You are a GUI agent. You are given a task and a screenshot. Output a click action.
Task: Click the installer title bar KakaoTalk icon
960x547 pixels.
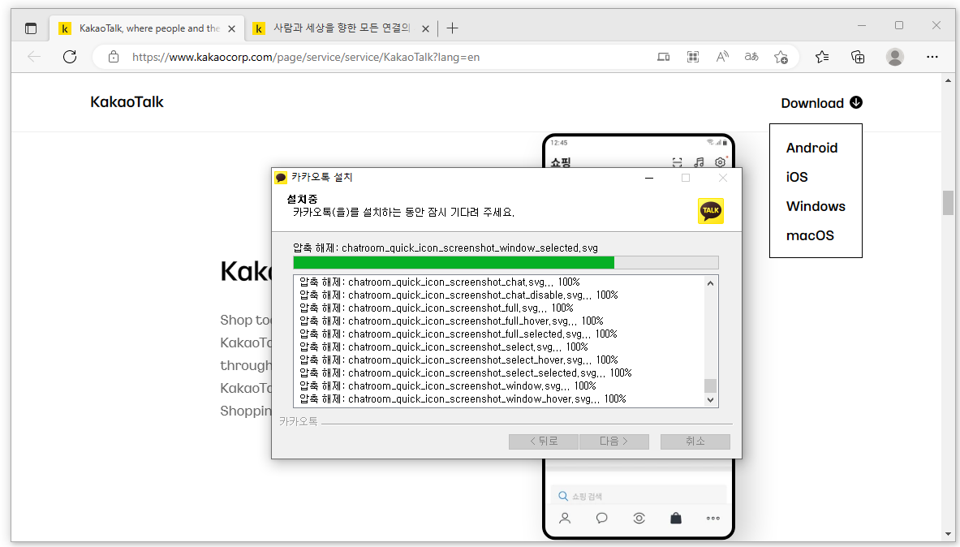click(x=281, y=178)
